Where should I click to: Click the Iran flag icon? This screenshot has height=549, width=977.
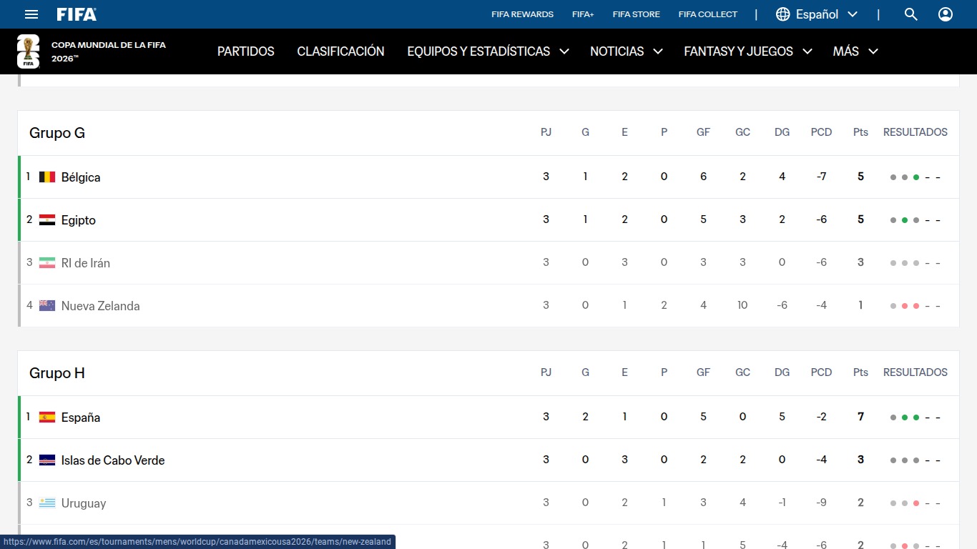(47, 262)
